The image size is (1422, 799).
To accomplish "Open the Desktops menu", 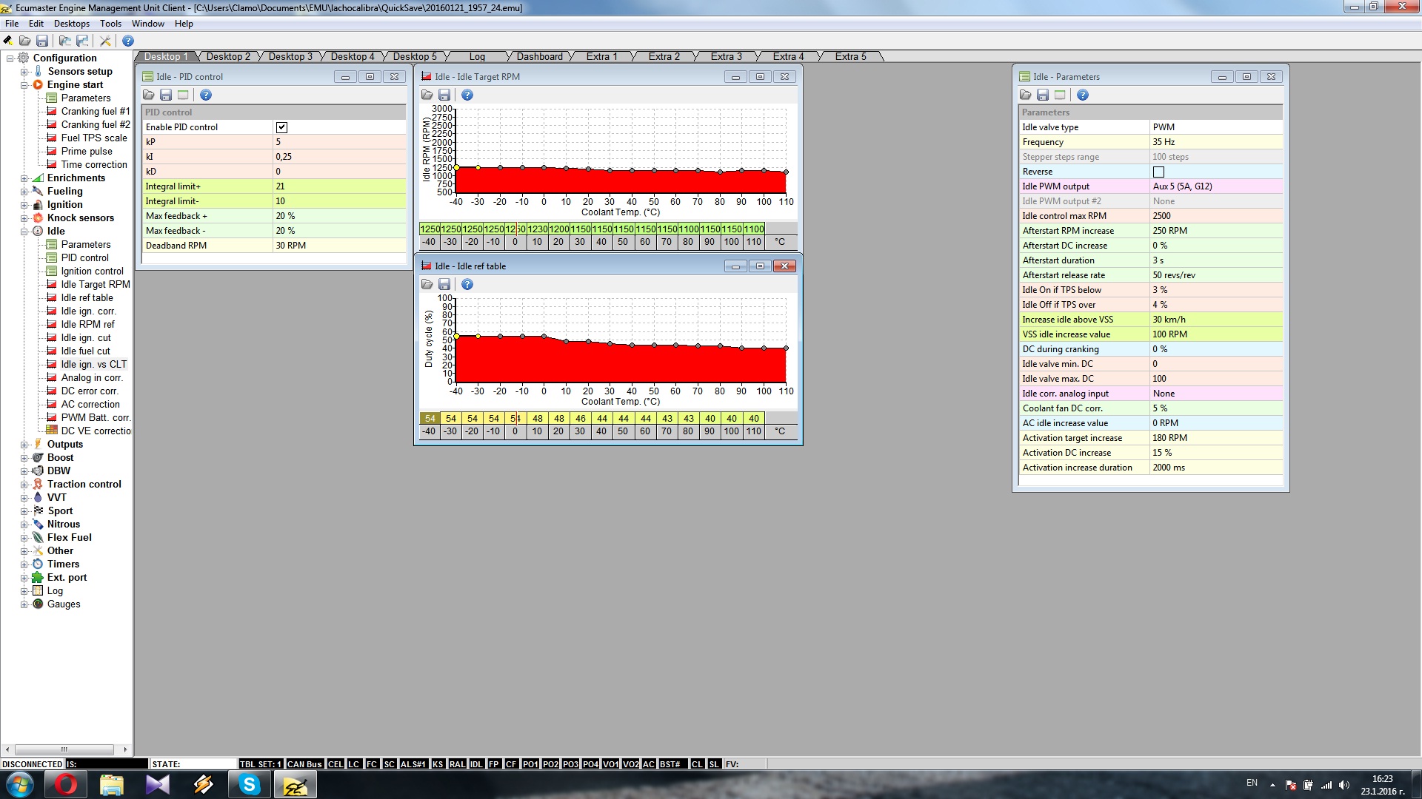I will click(71, 24).
